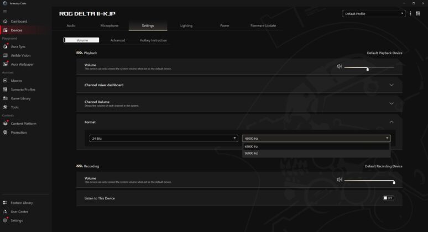Click the Content Platform icon
Screen dimensions: 428x232
[5, 124]
